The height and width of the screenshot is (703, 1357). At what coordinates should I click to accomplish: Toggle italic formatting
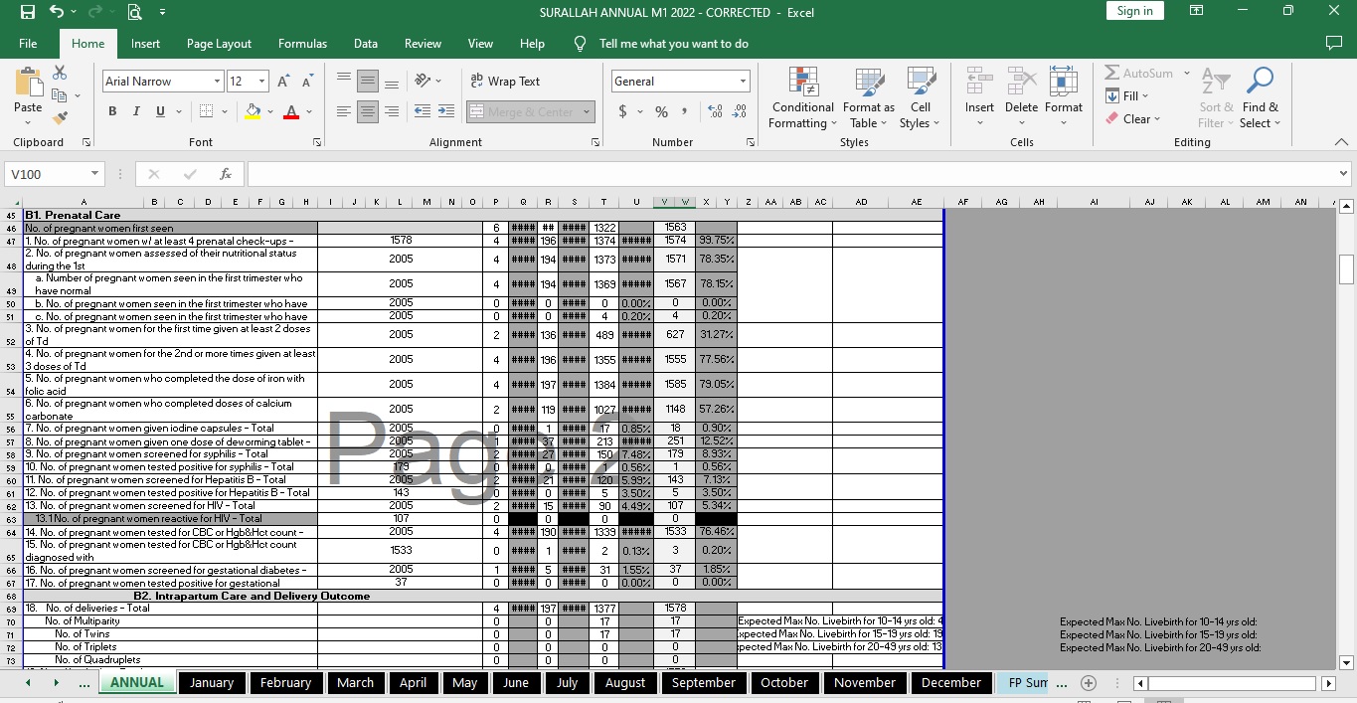tap(137, 111)
